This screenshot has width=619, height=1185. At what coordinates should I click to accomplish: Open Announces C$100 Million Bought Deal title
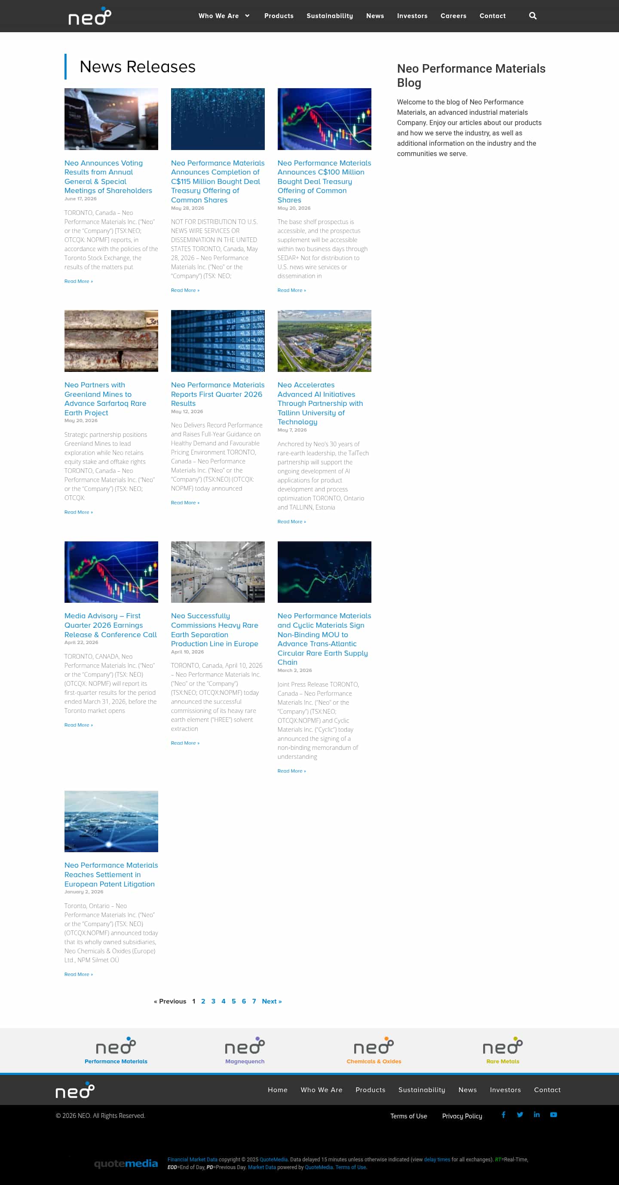point(324,181)
